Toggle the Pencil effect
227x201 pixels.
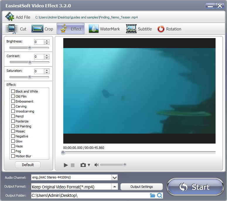(x=13, y=116)
